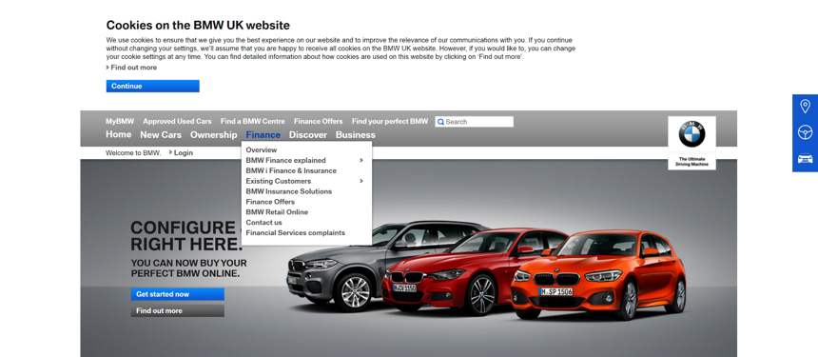Select Contact us in Finance dropdown
This screenshot has width=818, height=357.
point(264,223)
